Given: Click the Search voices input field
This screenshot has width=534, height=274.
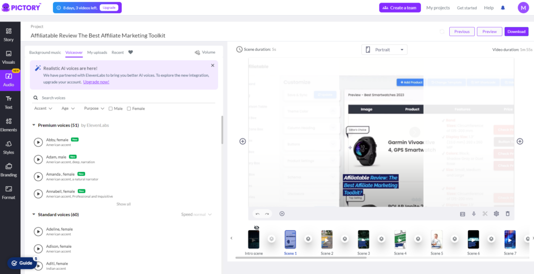Looking at the screenshot, I should click(124, 98).
